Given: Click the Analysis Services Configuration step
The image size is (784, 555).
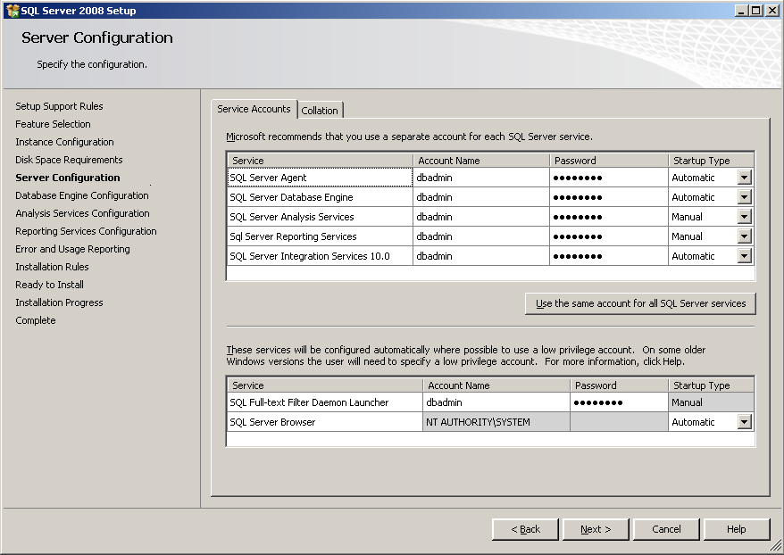Looking at the screenshot, I should click(82, 213).
